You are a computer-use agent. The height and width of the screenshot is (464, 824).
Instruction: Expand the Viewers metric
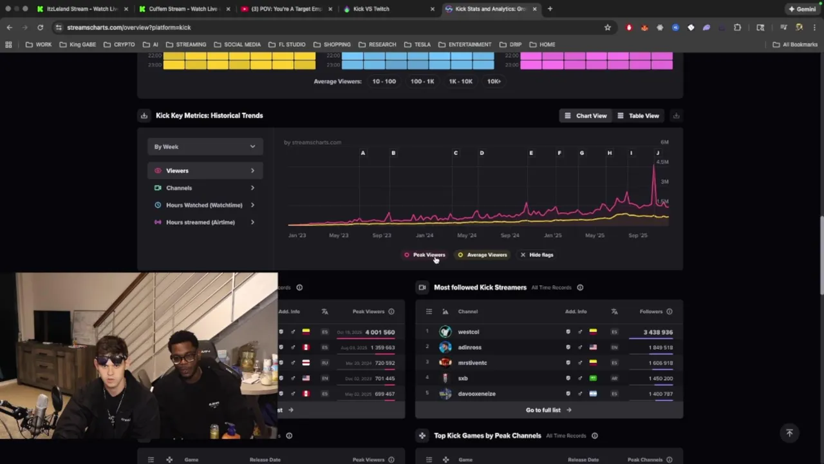tap(205, 171)
